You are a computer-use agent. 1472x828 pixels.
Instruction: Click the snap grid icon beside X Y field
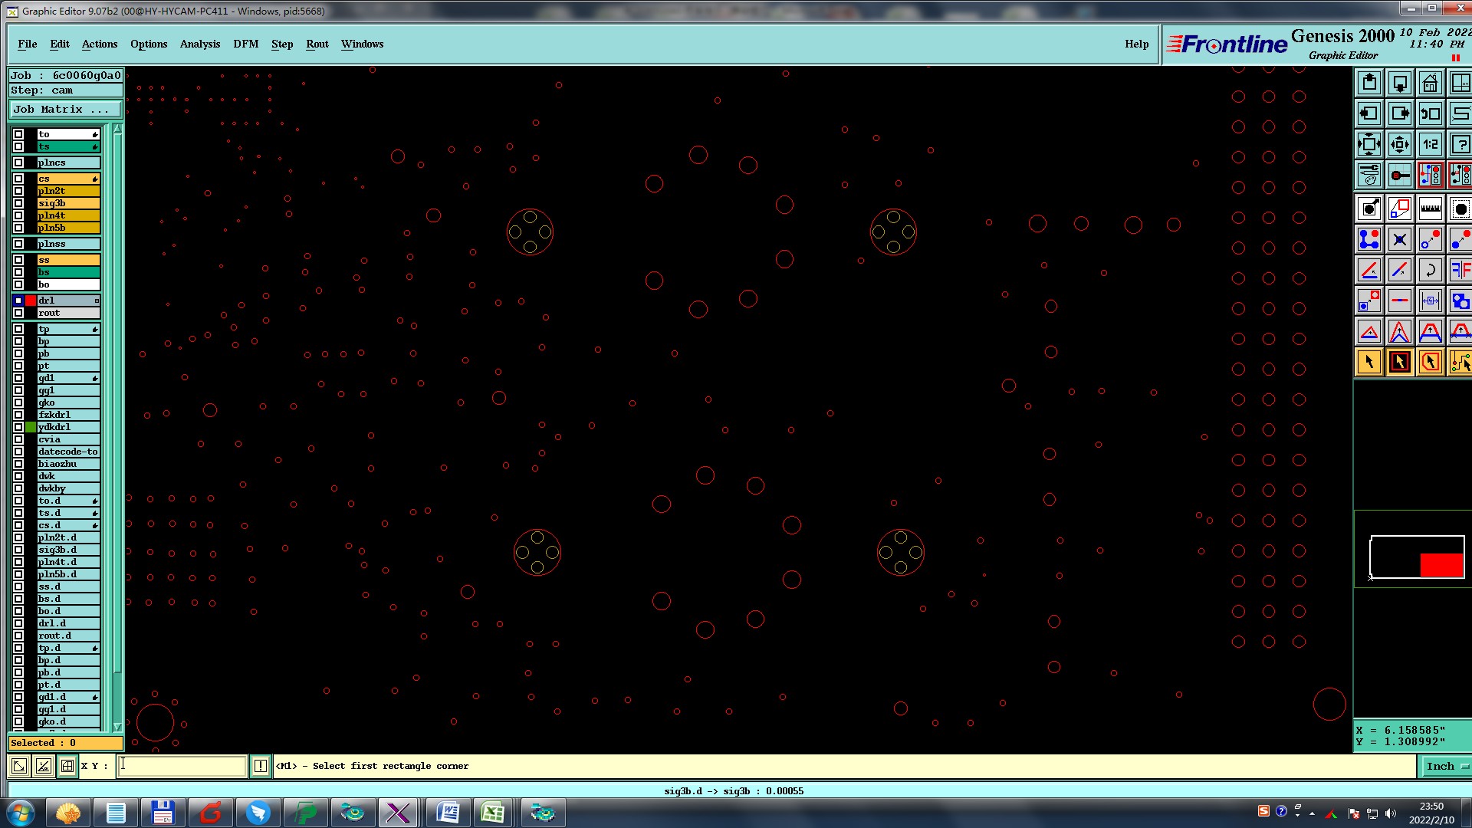tap(67, 766)
